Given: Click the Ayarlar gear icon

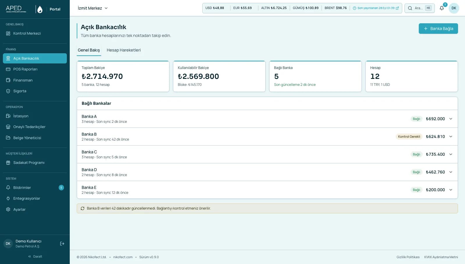Looking at the screenshot, I should [8, 209].
